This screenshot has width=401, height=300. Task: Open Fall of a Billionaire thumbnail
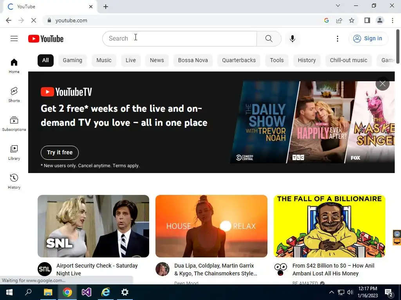(329, 226)
